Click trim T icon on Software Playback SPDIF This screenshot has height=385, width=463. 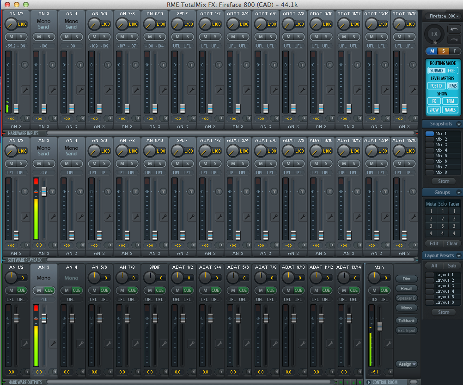pos(191,192)
